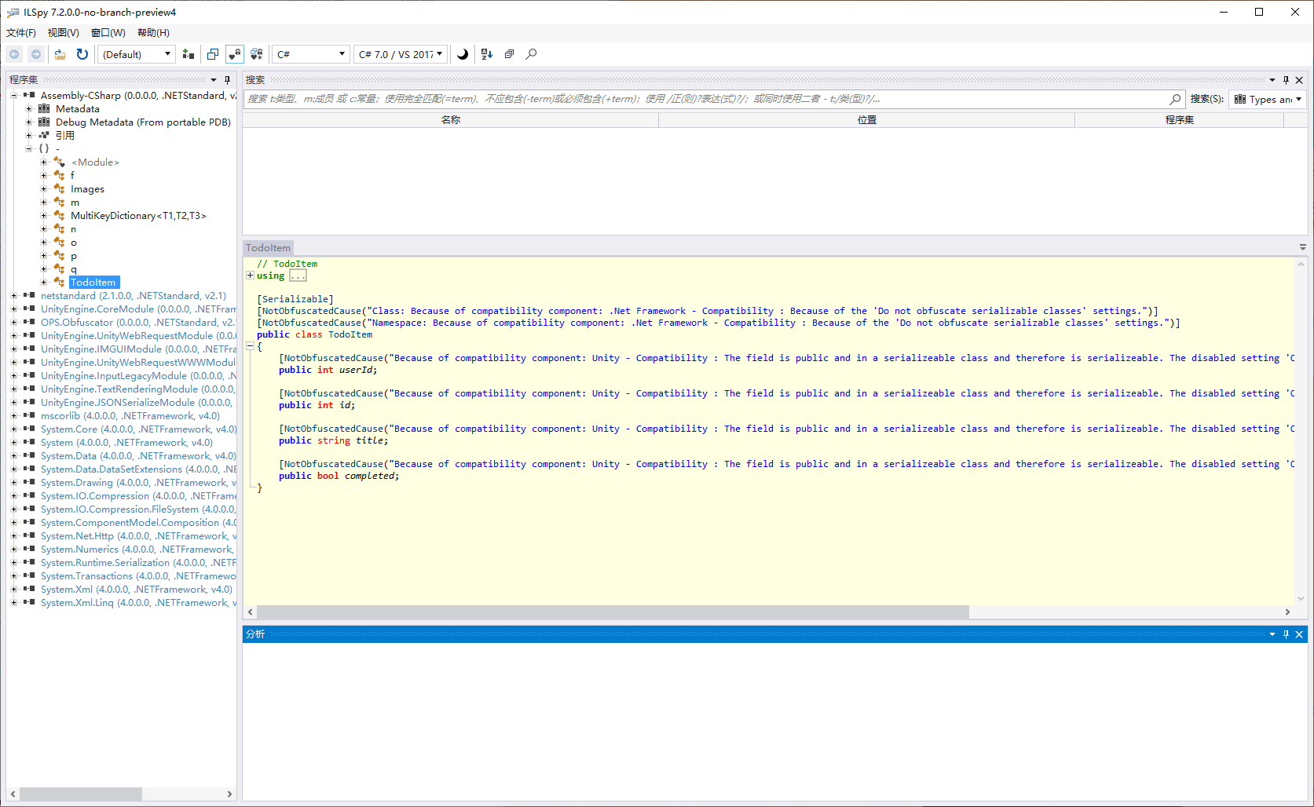This screenshot has width=1314, height=807.
Task: Close the 搜索 search panel
Action: click(1299, 80)
